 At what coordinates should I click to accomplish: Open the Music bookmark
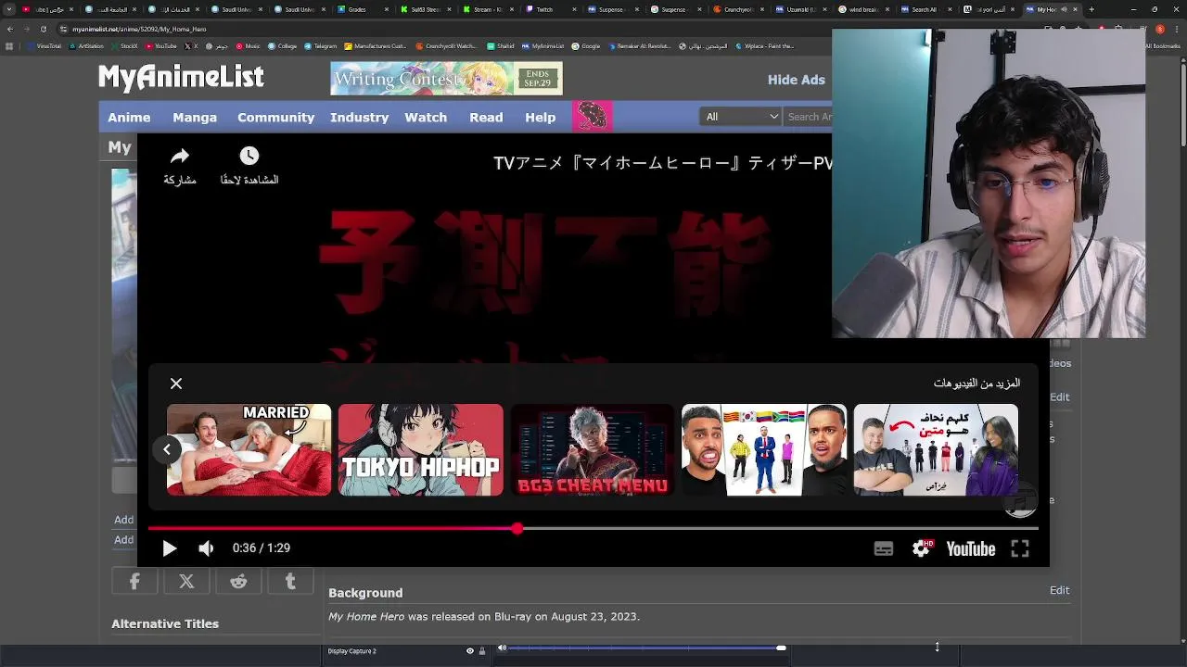[248, 46]
